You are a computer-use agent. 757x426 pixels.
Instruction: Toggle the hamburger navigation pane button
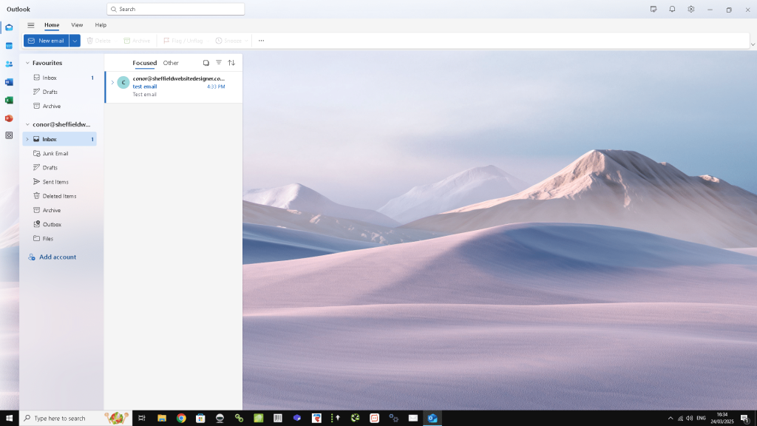coord(31,25)
